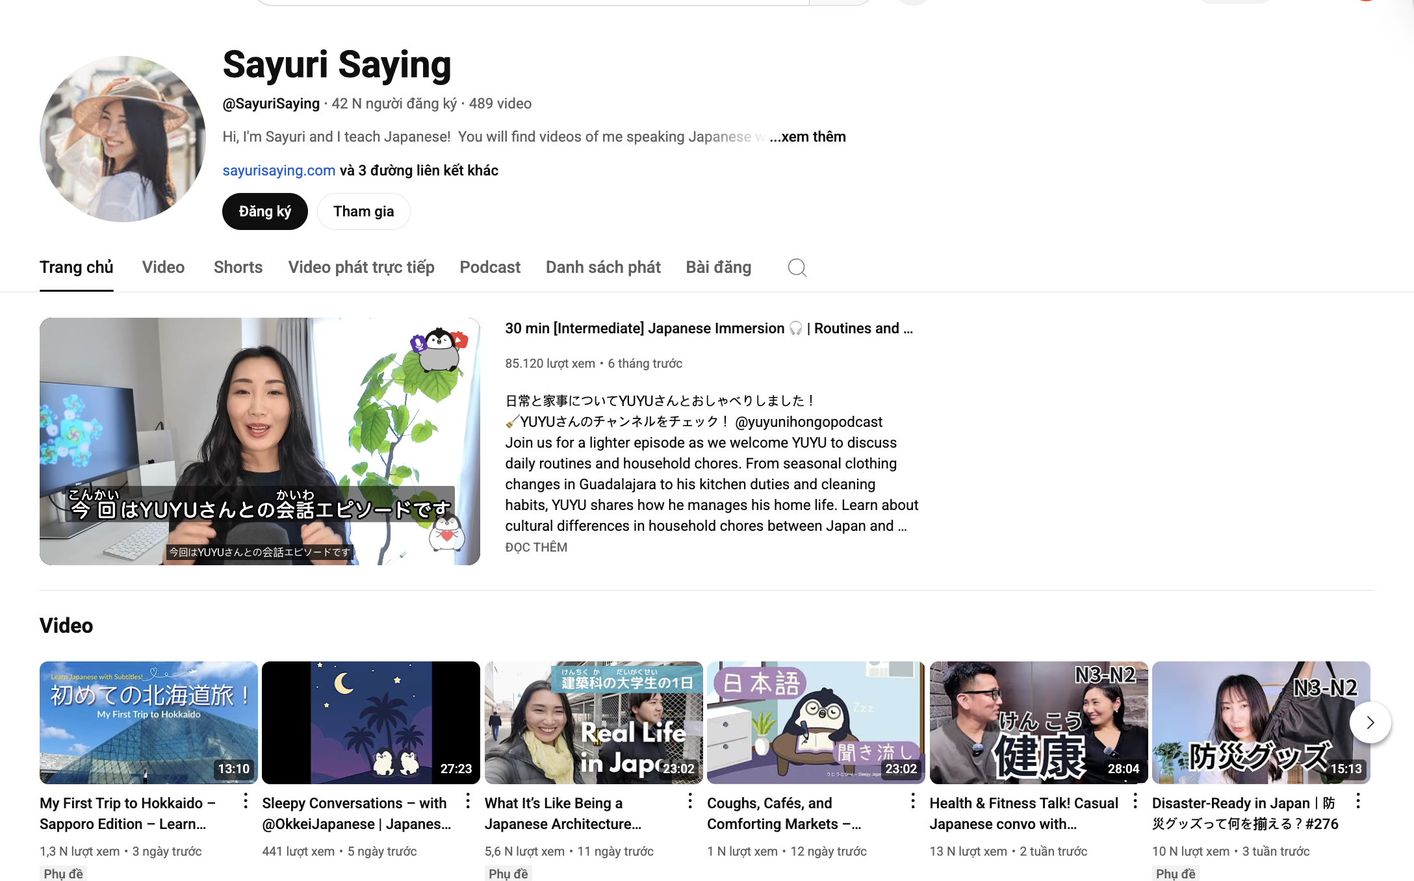
Task: Open more options for My First Trip to Hokkaido
Action: (246, 801)
